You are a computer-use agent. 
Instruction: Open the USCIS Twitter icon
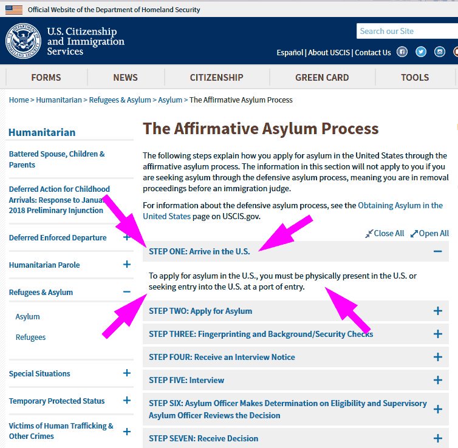click(420, 52)
